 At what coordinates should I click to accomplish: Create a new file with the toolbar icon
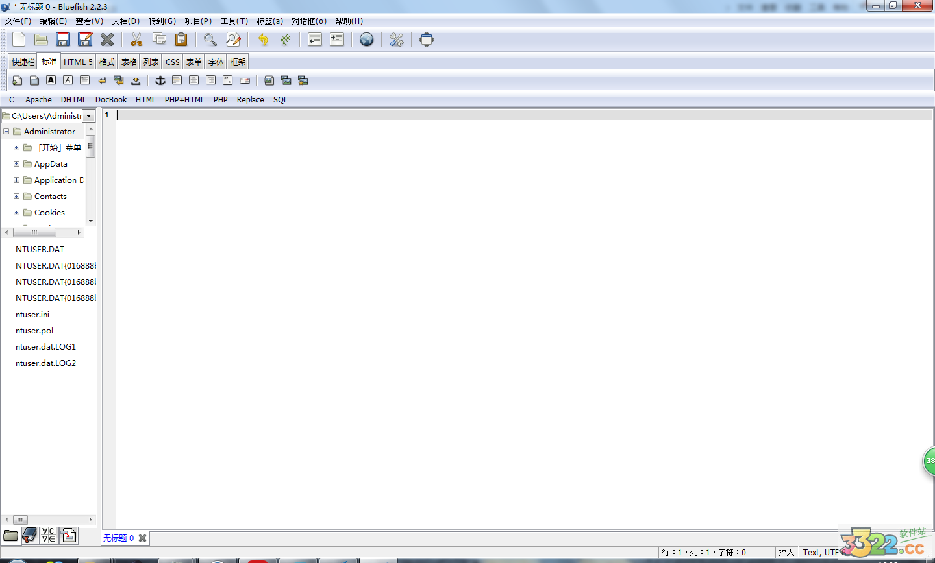(19, 40)
